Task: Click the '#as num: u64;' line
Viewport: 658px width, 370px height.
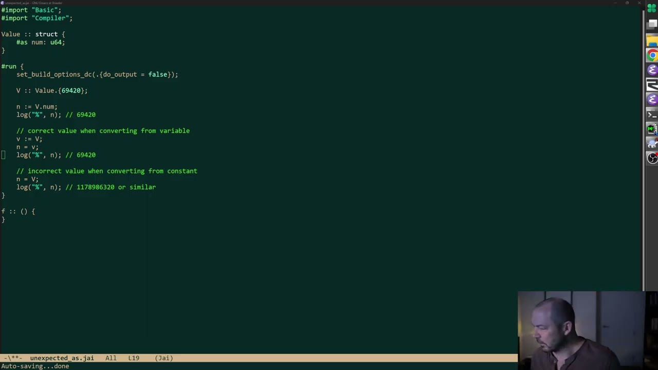Action: pyautogui.click(x=41, y=42)
